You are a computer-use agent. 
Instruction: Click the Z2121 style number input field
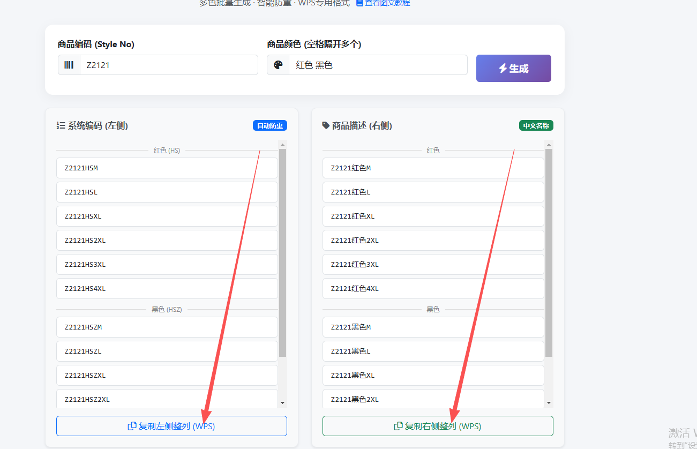point(169,64)
